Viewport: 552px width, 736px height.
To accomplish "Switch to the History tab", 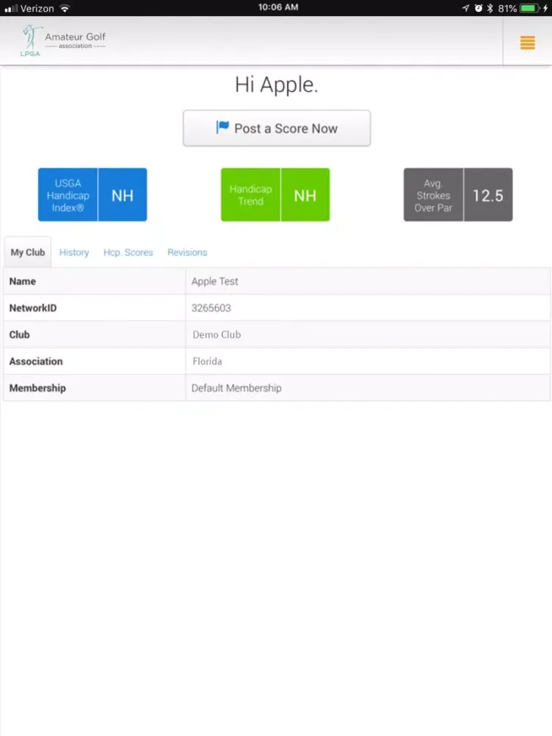I will click(x=74, y=252).
